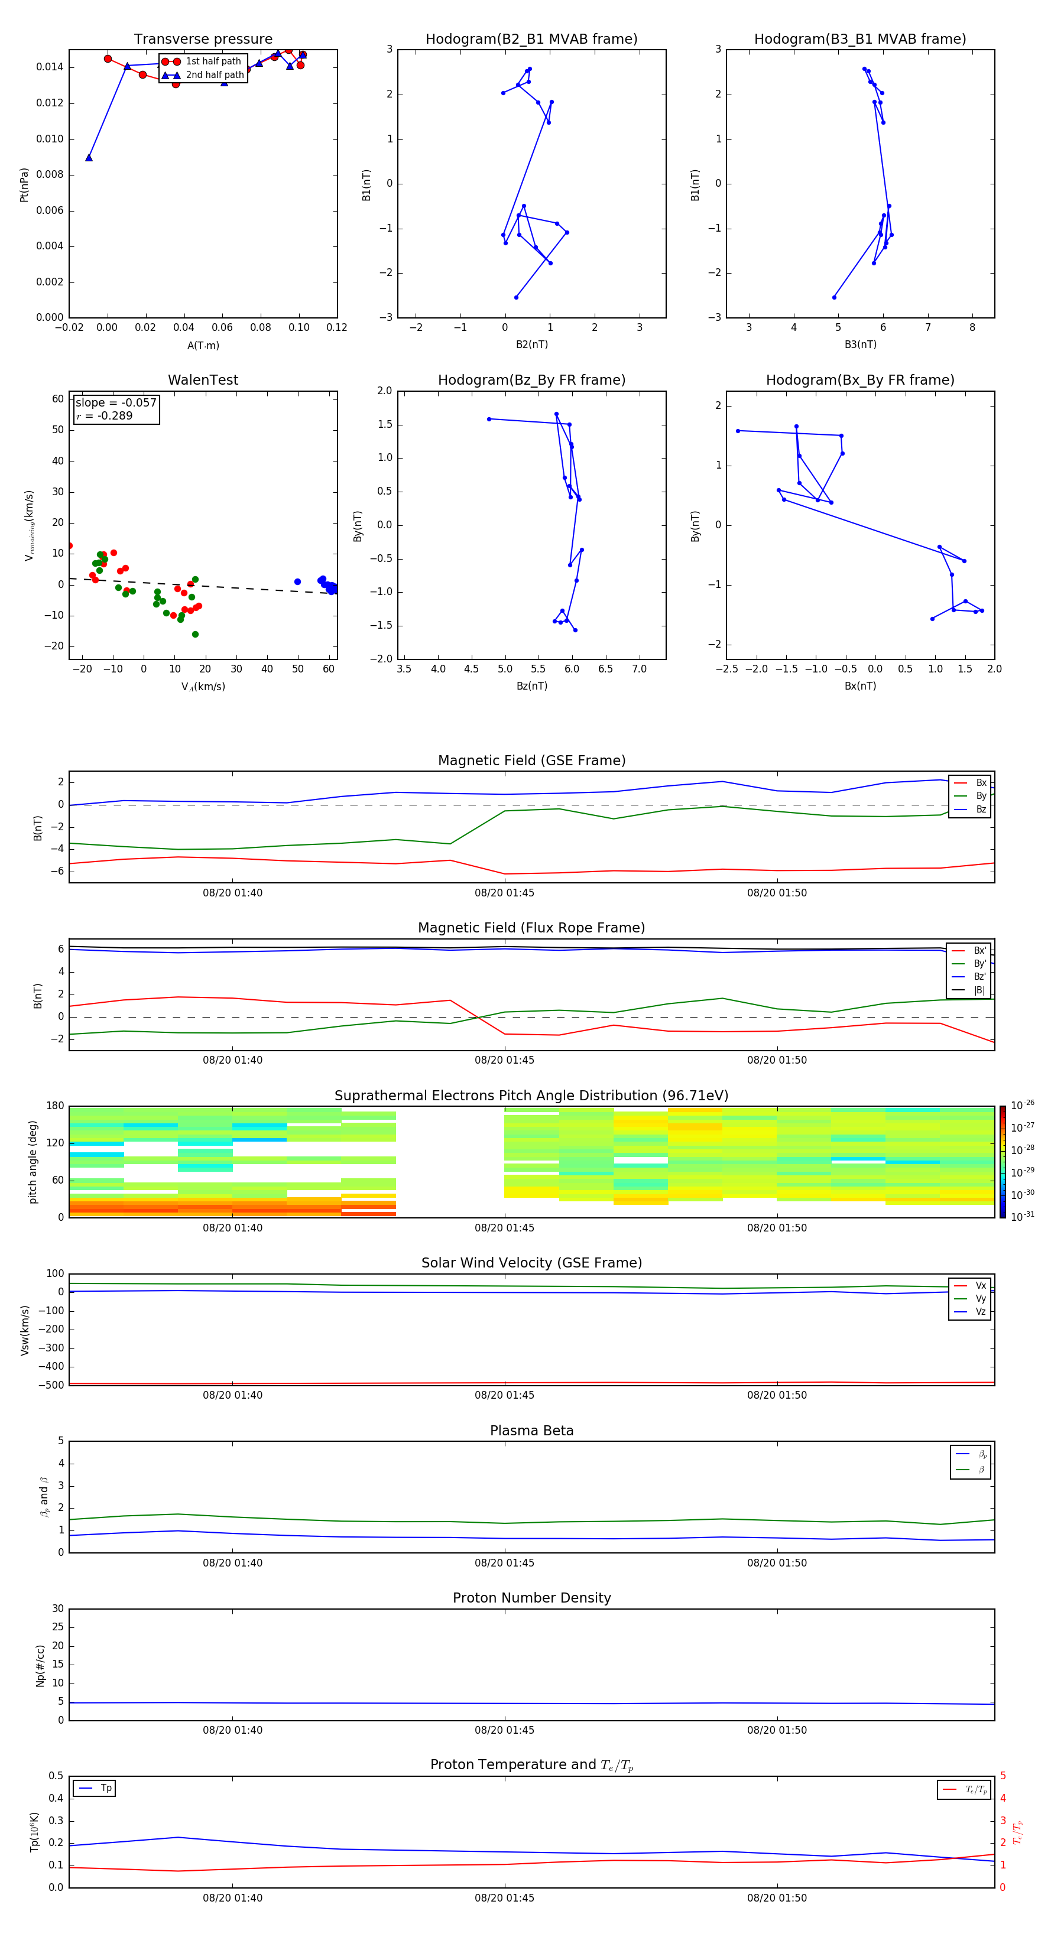Click the lowest blue triangle in Transverse pressure plot
This screenshot has height=1950, width=1064.
pos(89,157)
